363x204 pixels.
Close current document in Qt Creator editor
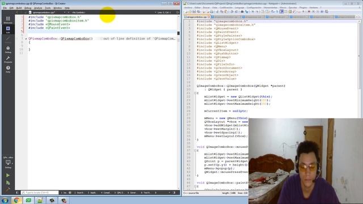68,12
